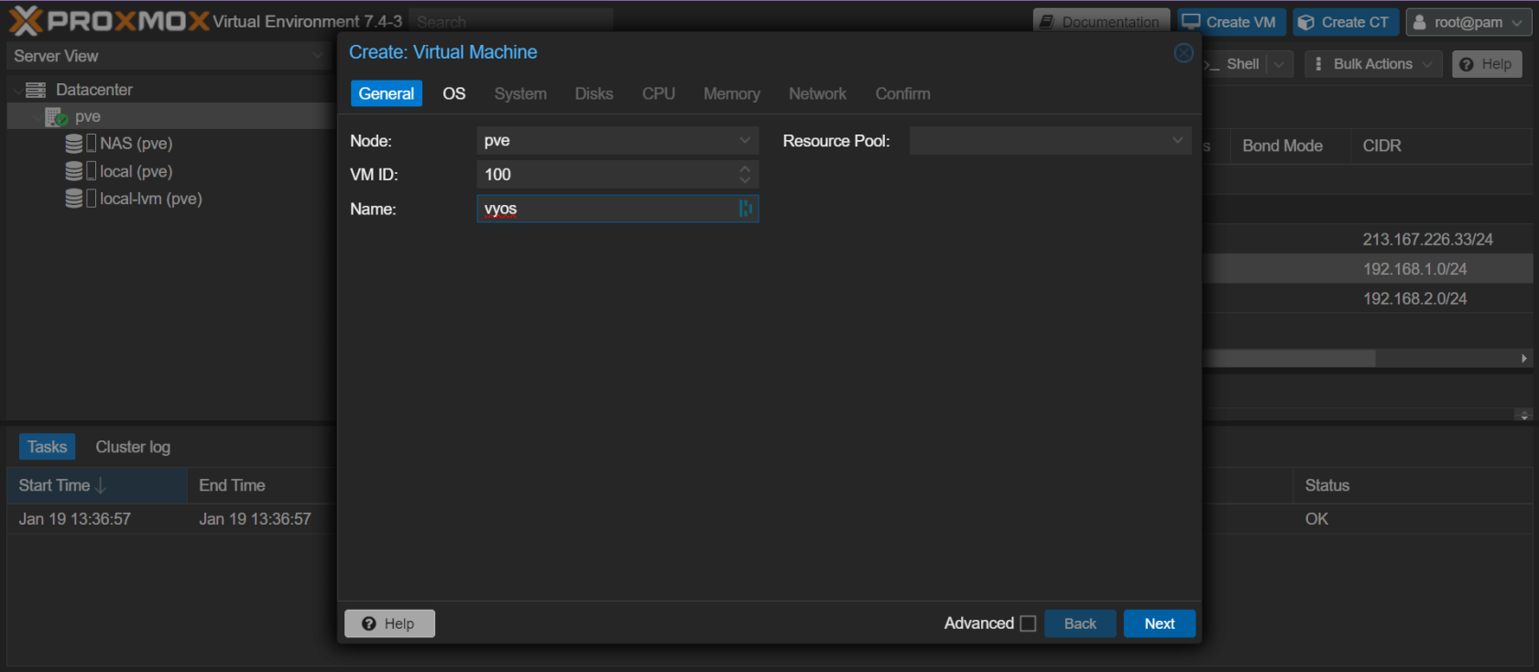Open the Node dropdown
Screen dimensions: 1539x672
pos(745,140)
